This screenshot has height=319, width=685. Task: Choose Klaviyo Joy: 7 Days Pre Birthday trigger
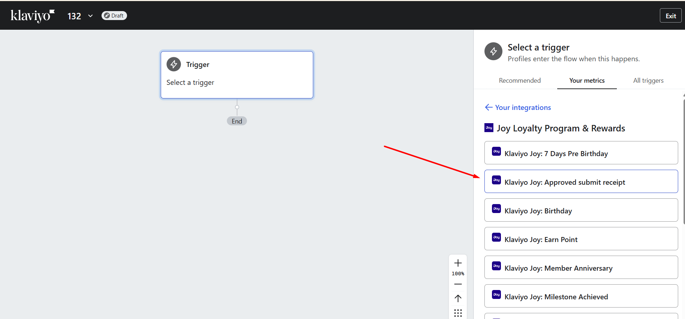point(581,153)
